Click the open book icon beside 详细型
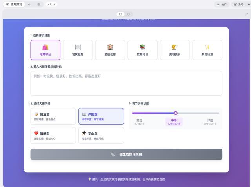Viewport: 251px width, 187px height. [84, 114]
